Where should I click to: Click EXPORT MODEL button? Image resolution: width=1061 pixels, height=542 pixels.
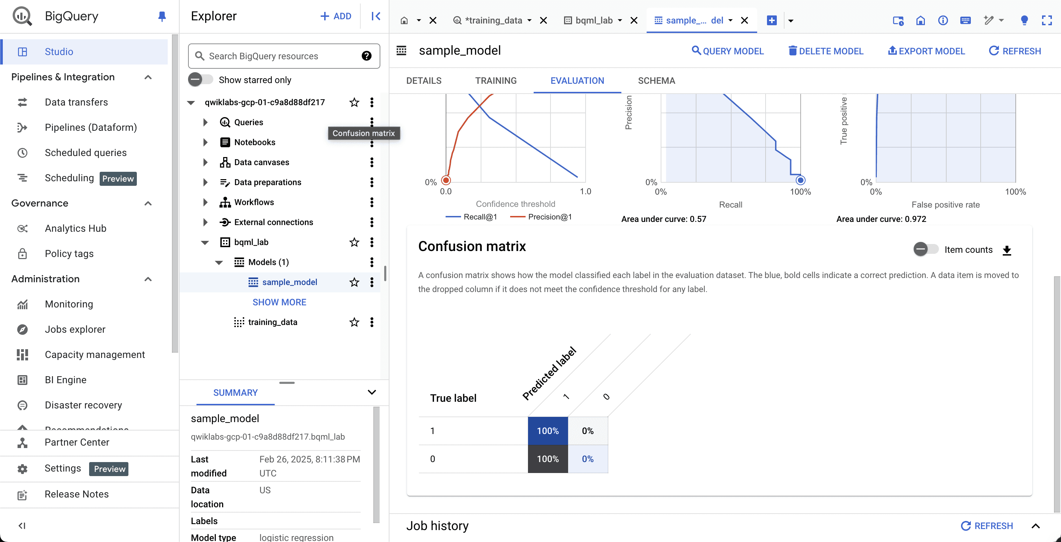pos(926,50)
